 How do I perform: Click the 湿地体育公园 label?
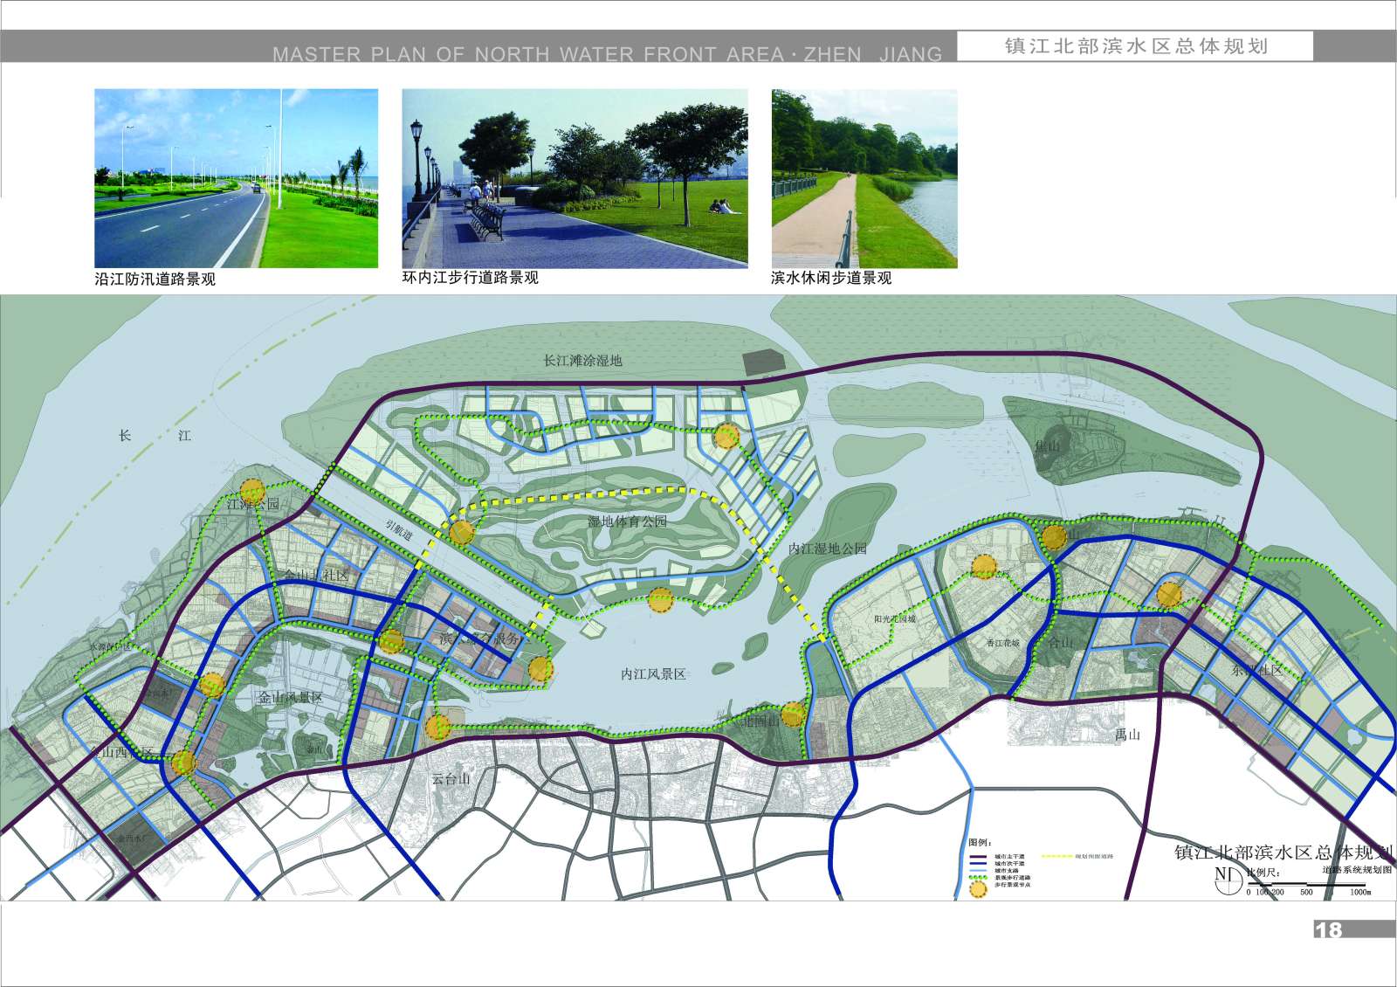[627, 521]
